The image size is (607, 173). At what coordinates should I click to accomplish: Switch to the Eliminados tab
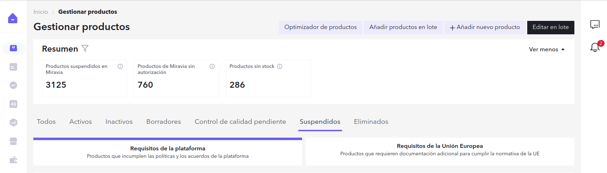point(371,122)
